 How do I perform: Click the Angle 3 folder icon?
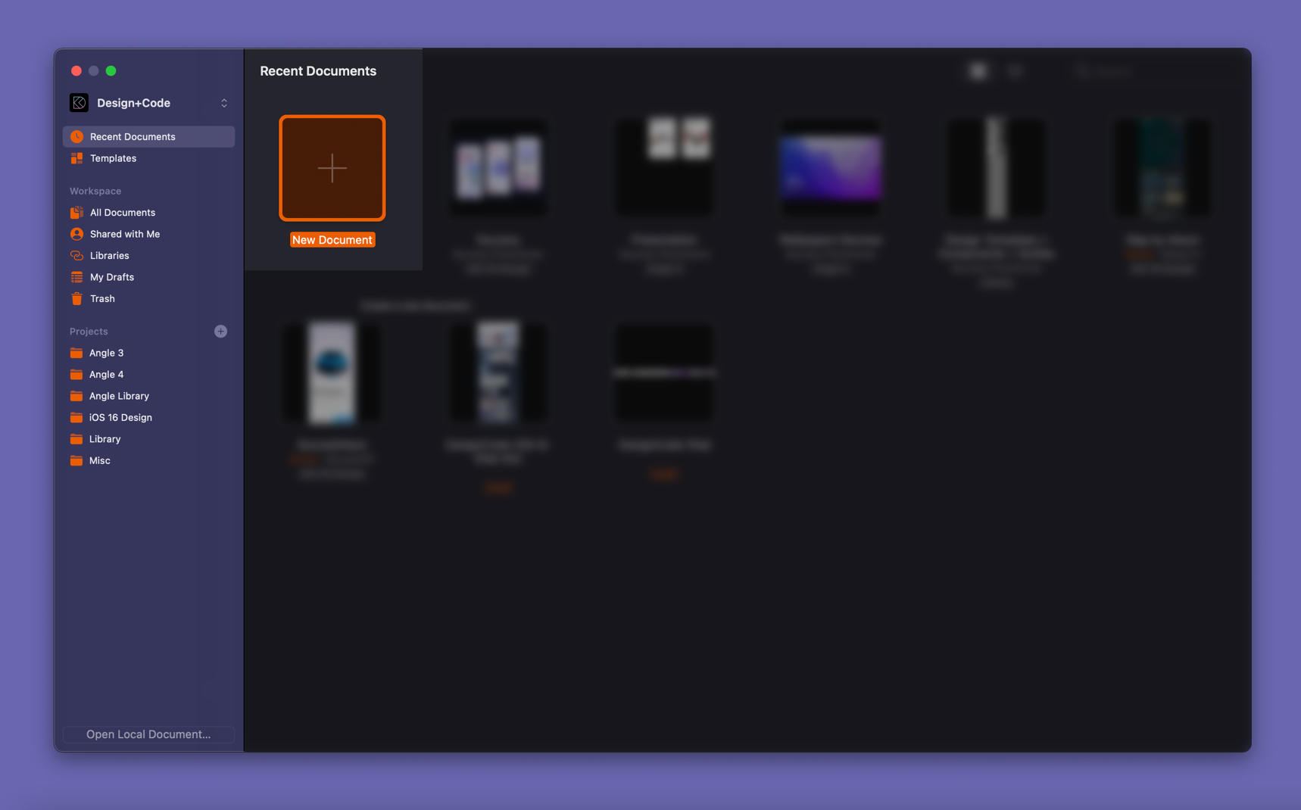(76, 353)
